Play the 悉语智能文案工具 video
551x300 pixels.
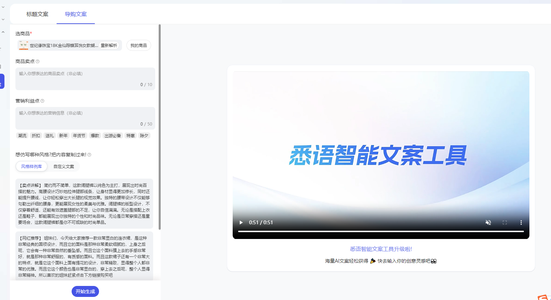click(x=241, y=223)
